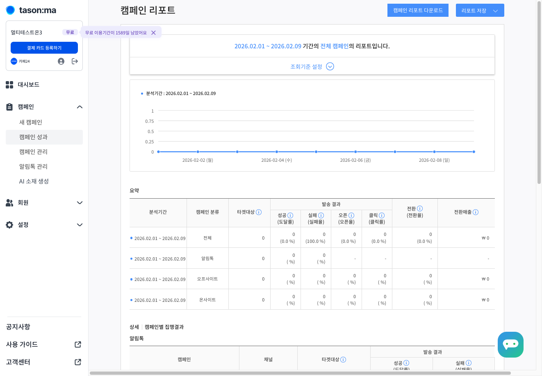This screenshot has height=376, width=542.
Task: Click summary table 성공 info icon
Action: click(290, 215)
